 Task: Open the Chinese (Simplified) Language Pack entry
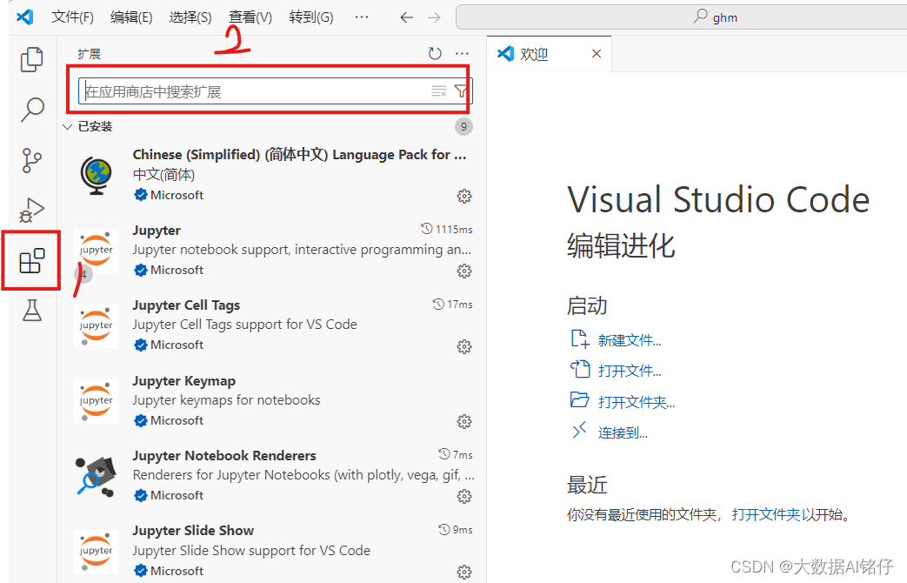pos(299,155)
